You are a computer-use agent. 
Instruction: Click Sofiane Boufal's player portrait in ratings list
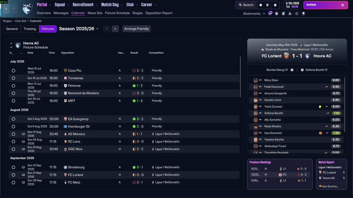(x=256, y=113)
